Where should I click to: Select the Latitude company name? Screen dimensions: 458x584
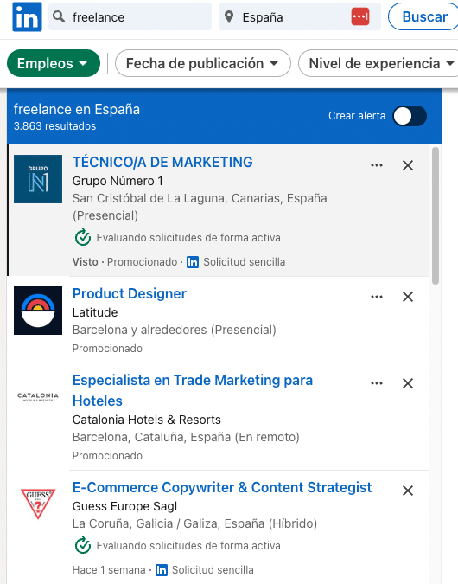[x=95, y=312]
